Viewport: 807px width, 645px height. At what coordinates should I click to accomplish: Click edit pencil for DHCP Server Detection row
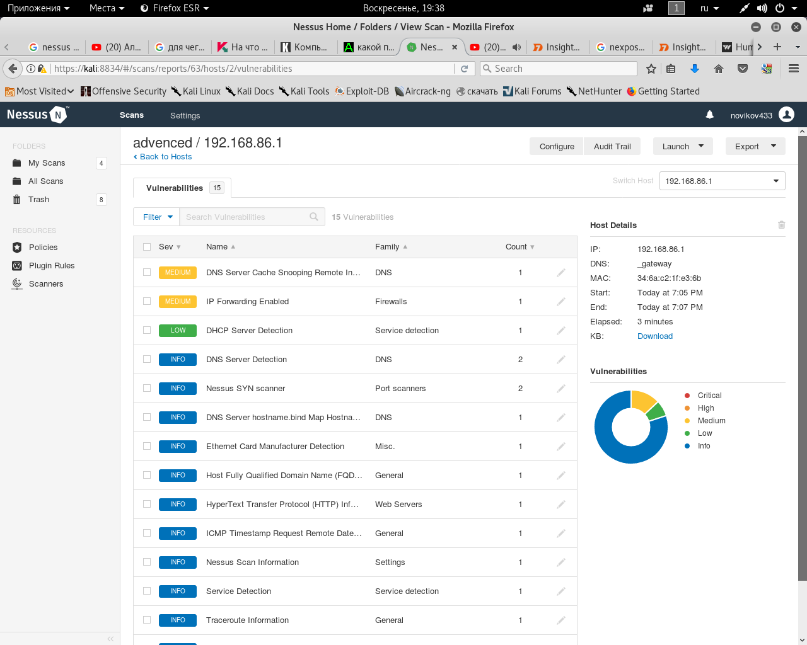point(560,331)
